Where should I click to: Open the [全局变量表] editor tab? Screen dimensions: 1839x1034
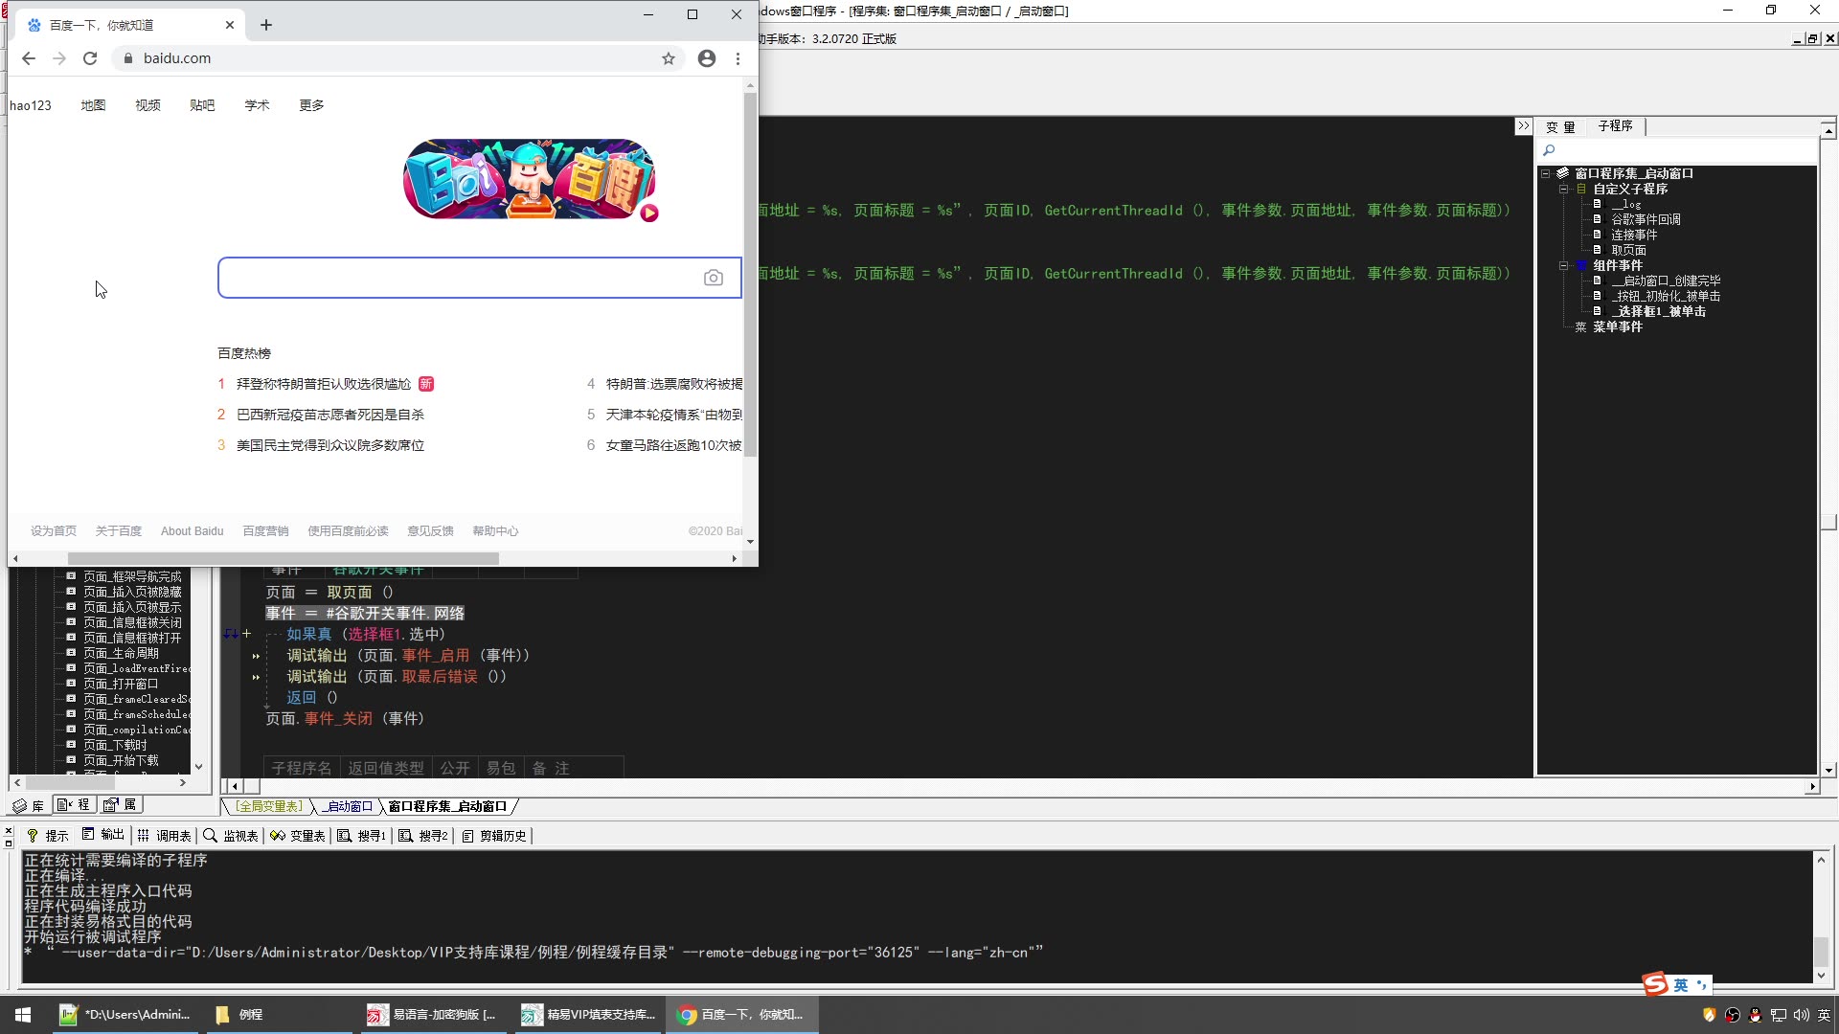pyautogui.click(x=269, y=806)
